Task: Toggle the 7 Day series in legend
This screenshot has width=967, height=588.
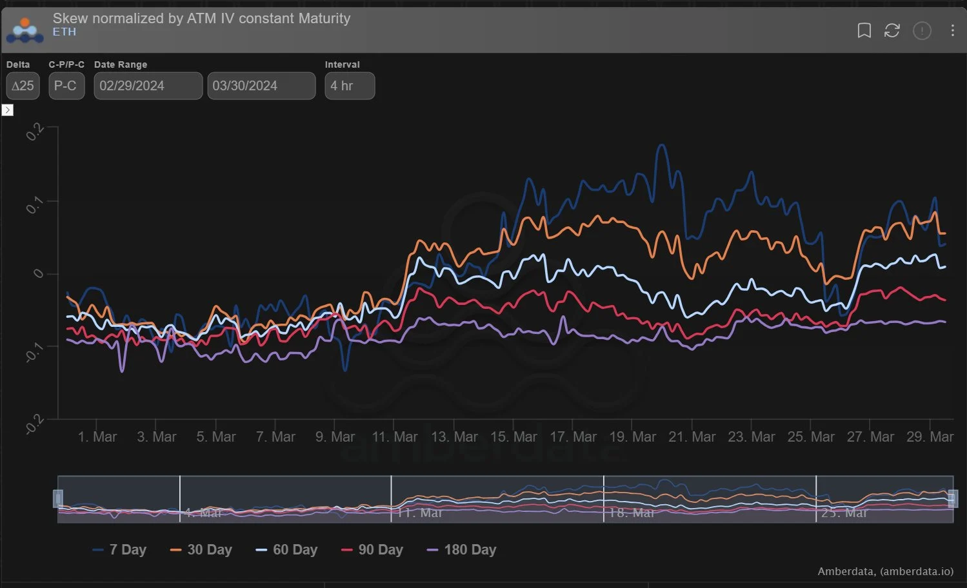Action: pos(119,550)
